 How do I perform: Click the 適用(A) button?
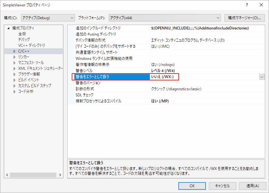coord(253,186)
